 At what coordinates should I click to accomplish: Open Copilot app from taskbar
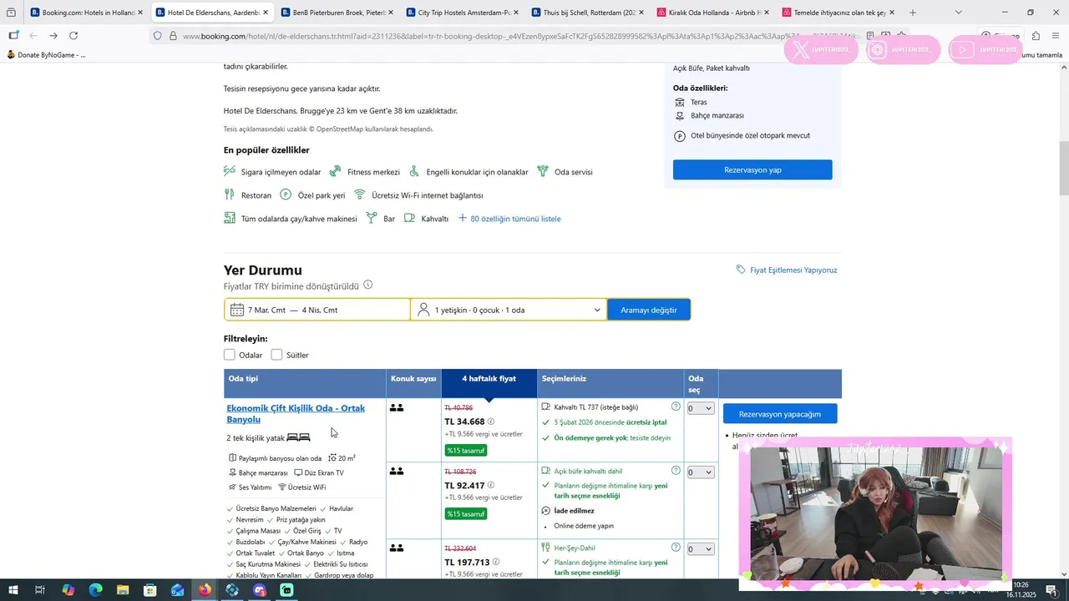[x=68, y=590]
